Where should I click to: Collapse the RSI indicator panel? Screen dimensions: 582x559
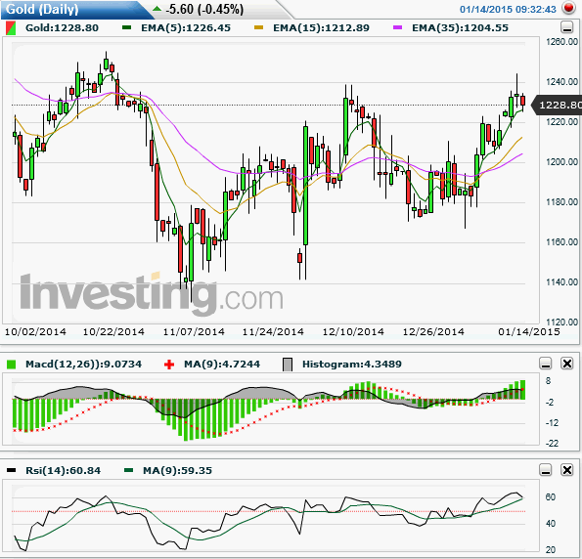coord(545,470)
